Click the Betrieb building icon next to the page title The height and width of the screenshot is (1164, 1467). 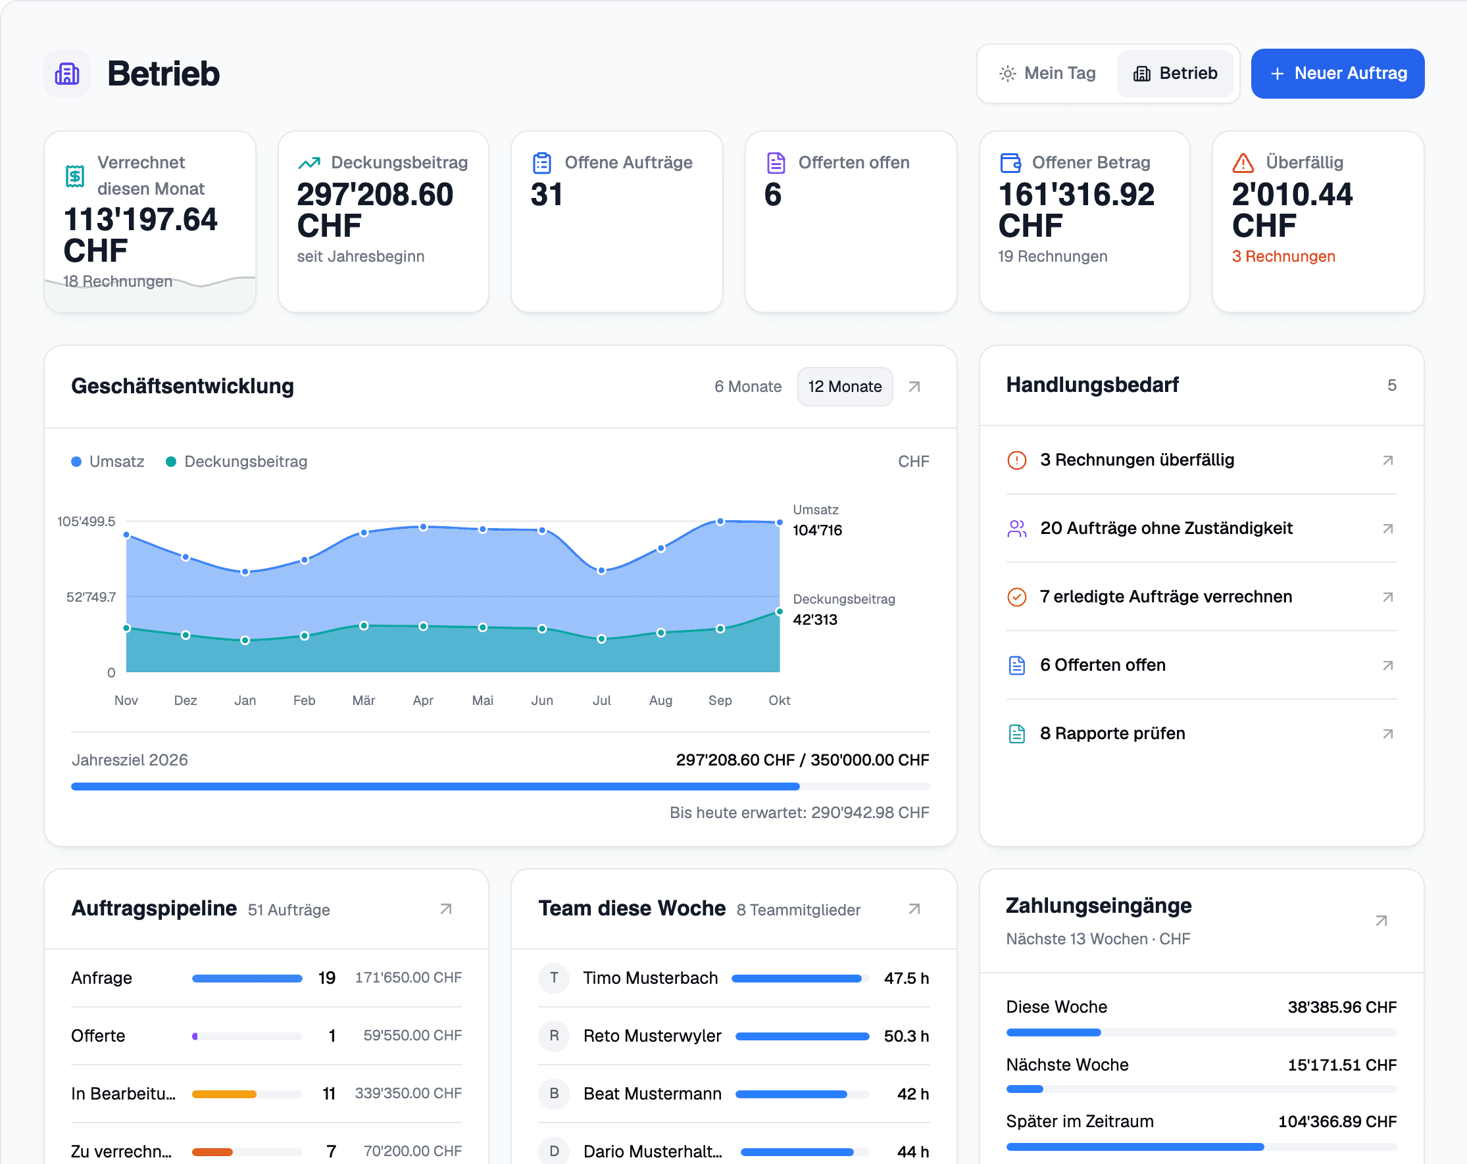click(x=67, y=74)
